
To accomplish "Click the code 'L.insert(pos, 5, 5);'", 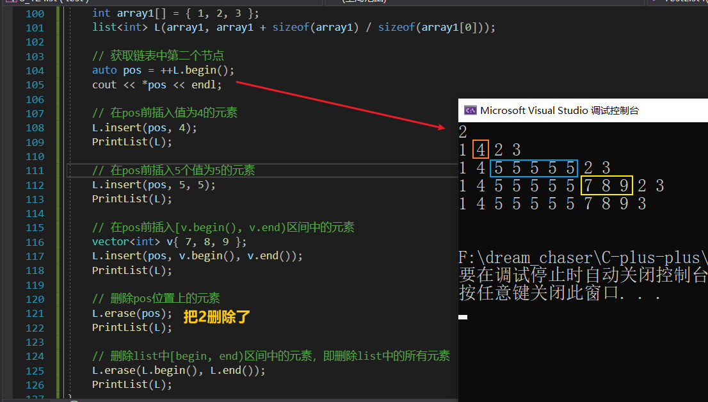I will 154,184.
